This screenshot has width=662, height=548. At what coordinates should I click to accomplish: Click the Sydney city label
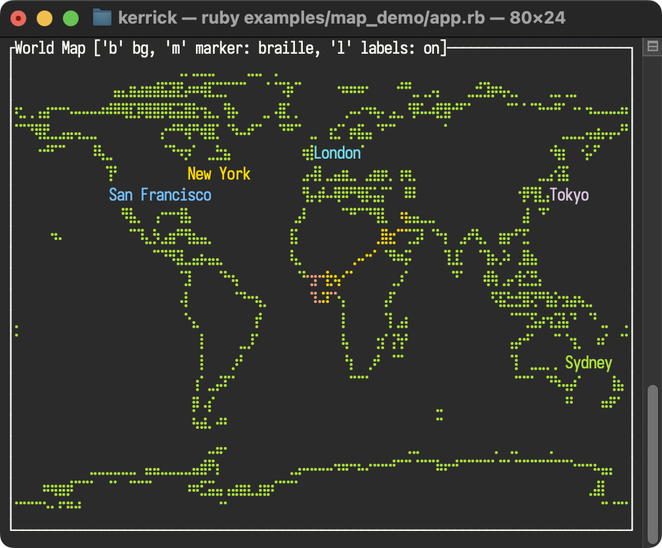(589, 362)
